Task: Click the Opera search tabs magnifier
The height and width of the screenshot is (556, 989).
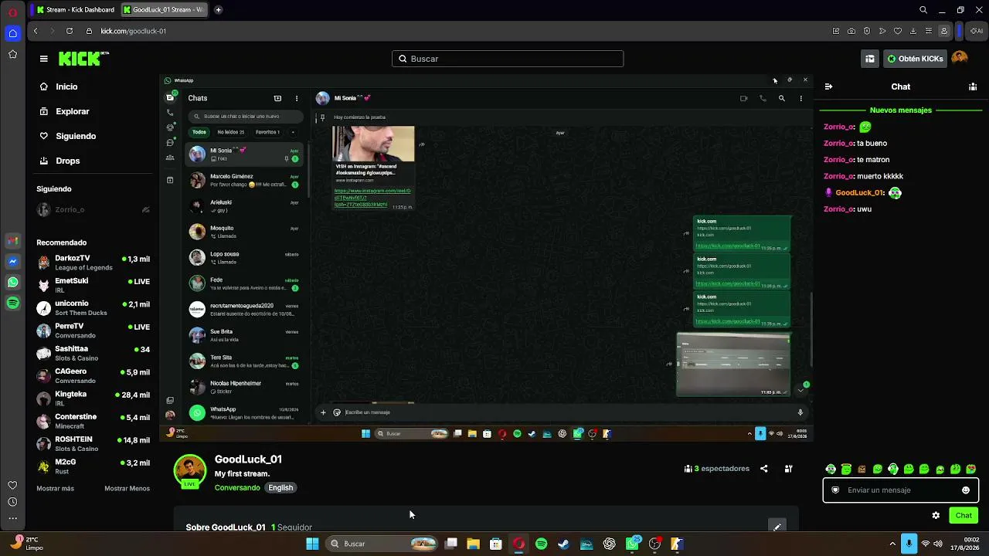Action: (923, 10)
